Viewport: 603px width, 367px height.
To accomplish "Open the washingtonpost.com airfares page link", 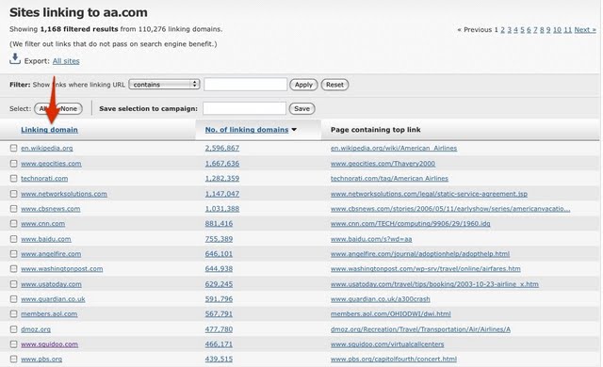I will [425, 269].
